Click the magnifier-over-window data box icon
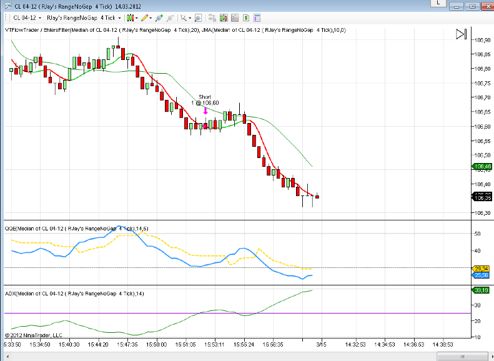This screenshot has height=361, width=494. [198, 18]
